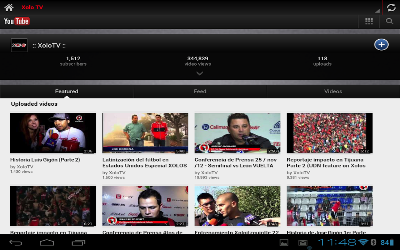The image size is (400, 250).
Task: Click the refresh icon at top right
Action: 391,7
